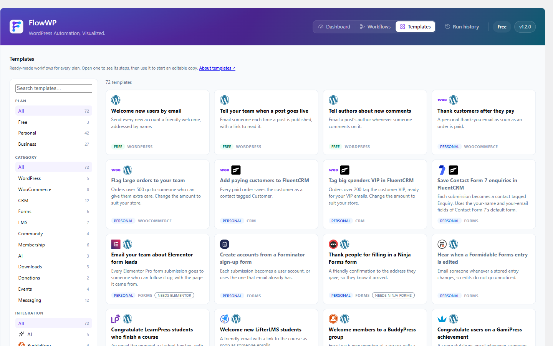Click the Templates grid icon
Image resolution: width=553 pixels, height=346 pixels.
[x=402, y=27]
